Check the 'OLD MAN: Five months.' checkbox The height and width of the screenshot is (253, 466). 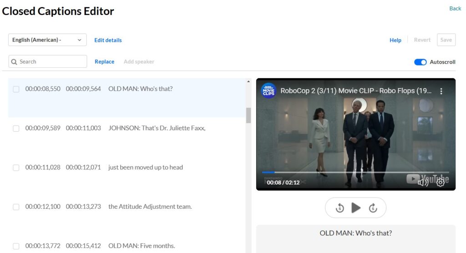pyautogui.click(x=16, y=246)
